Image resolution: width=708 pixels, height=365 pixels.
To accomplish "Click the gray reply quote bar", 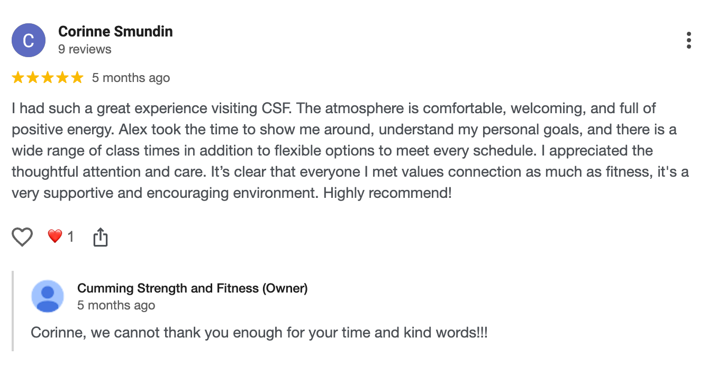I will tap(13, 311).
